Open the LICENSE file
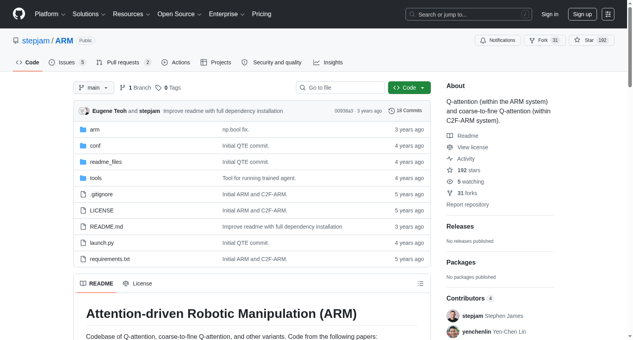Viewport: 633px width, 340px height. [102, 210]
